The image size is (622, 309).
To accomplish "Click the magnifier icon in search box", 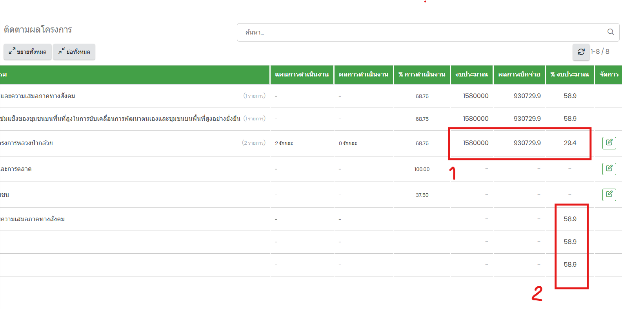I will pos(610,32).
